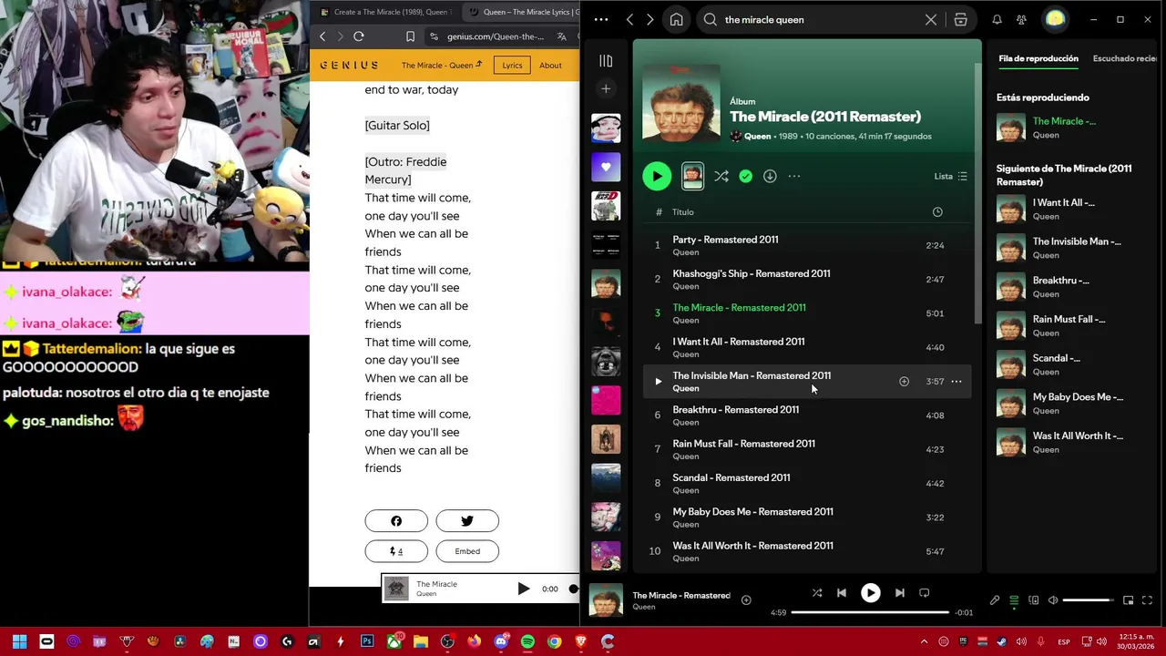Bookmark the Genius page in browser

[410, 36]
